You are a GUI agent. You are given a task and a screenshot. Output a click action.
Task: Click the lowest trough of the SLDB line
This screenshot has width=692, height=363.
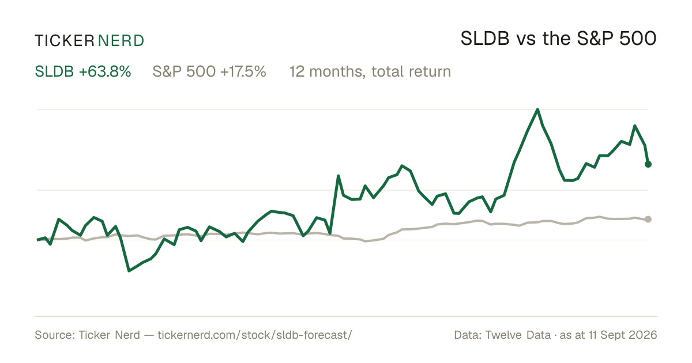129,270
